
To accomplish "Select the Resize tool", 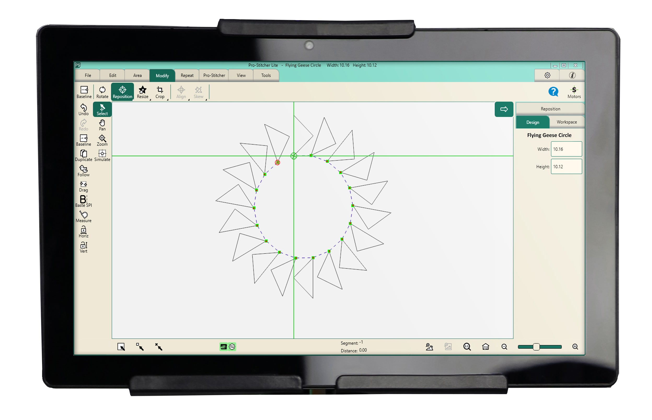I will (x=143, y=93).
